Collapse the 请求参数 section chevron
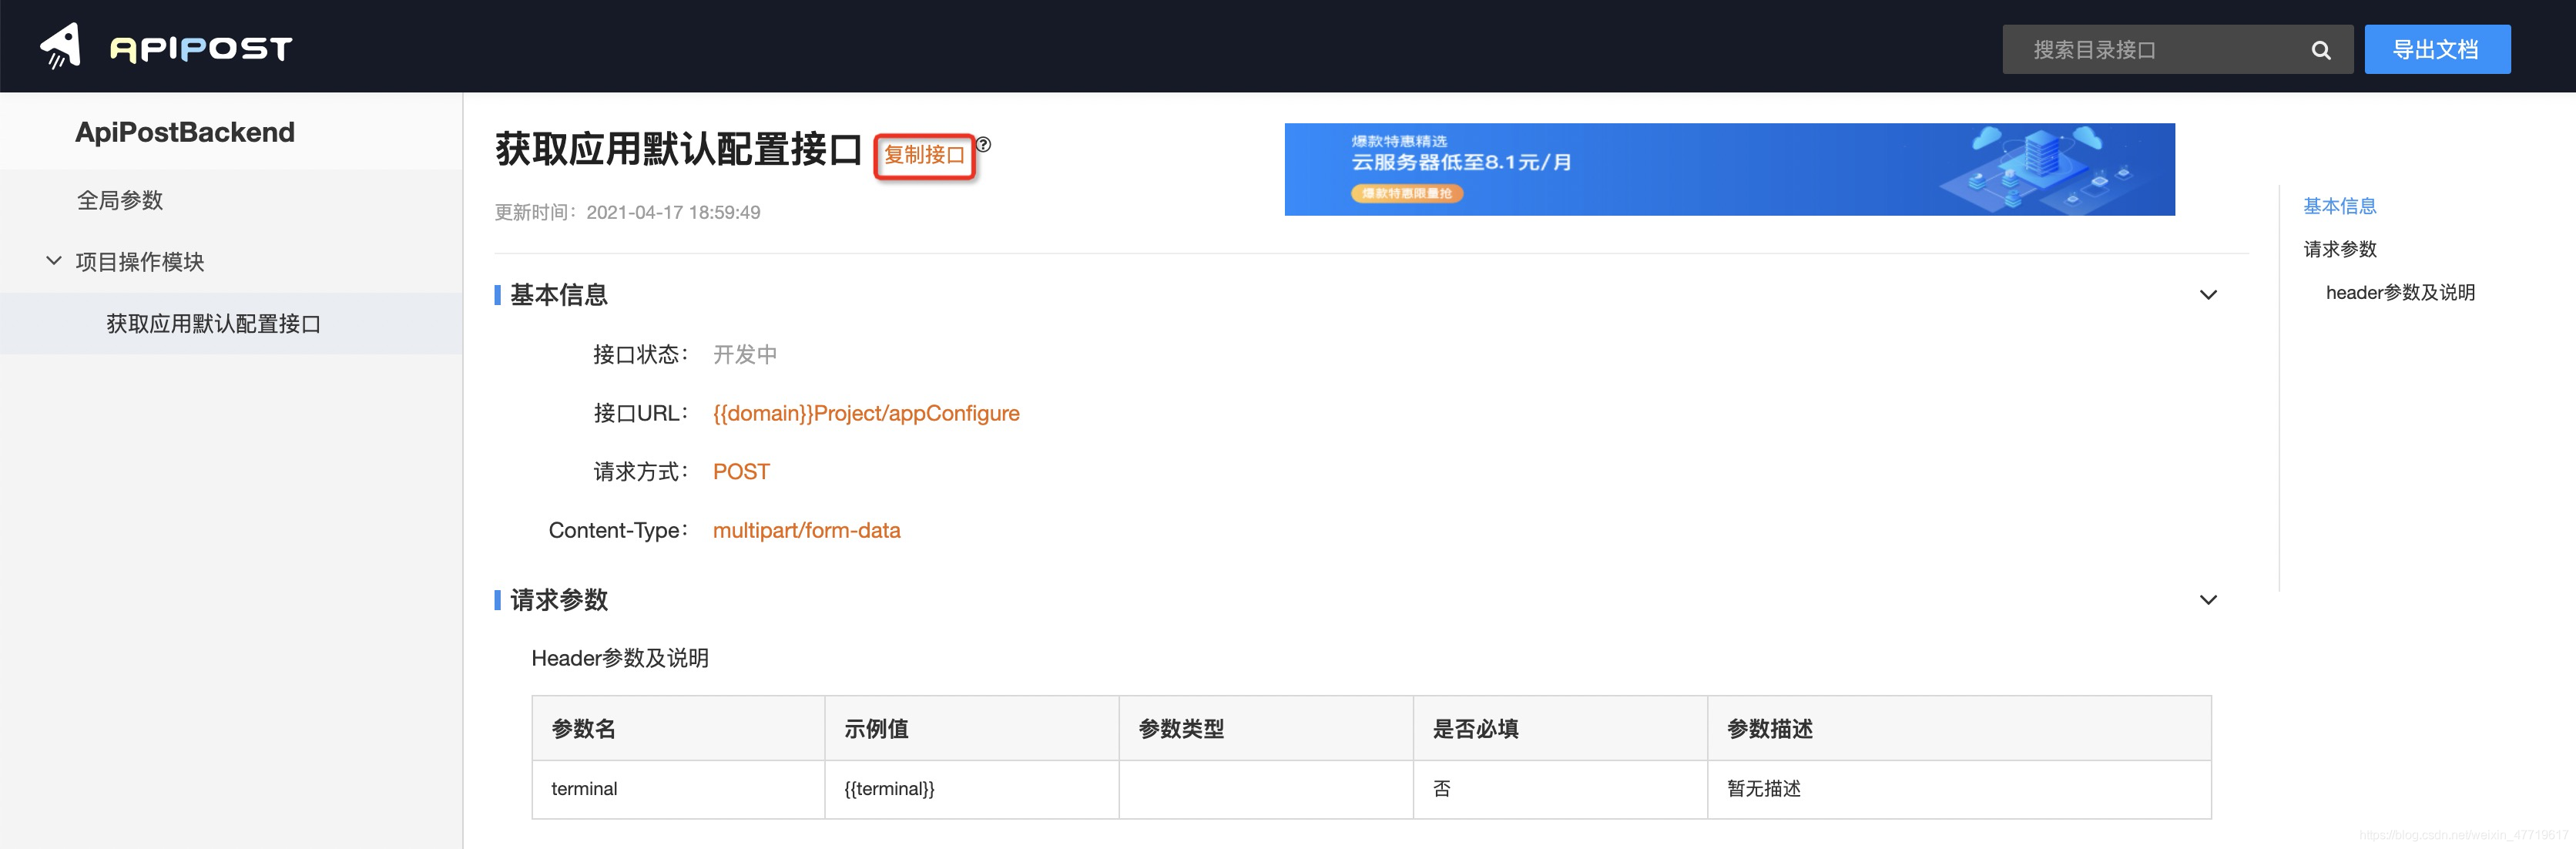The image size is (2576, 849). 2208,600
